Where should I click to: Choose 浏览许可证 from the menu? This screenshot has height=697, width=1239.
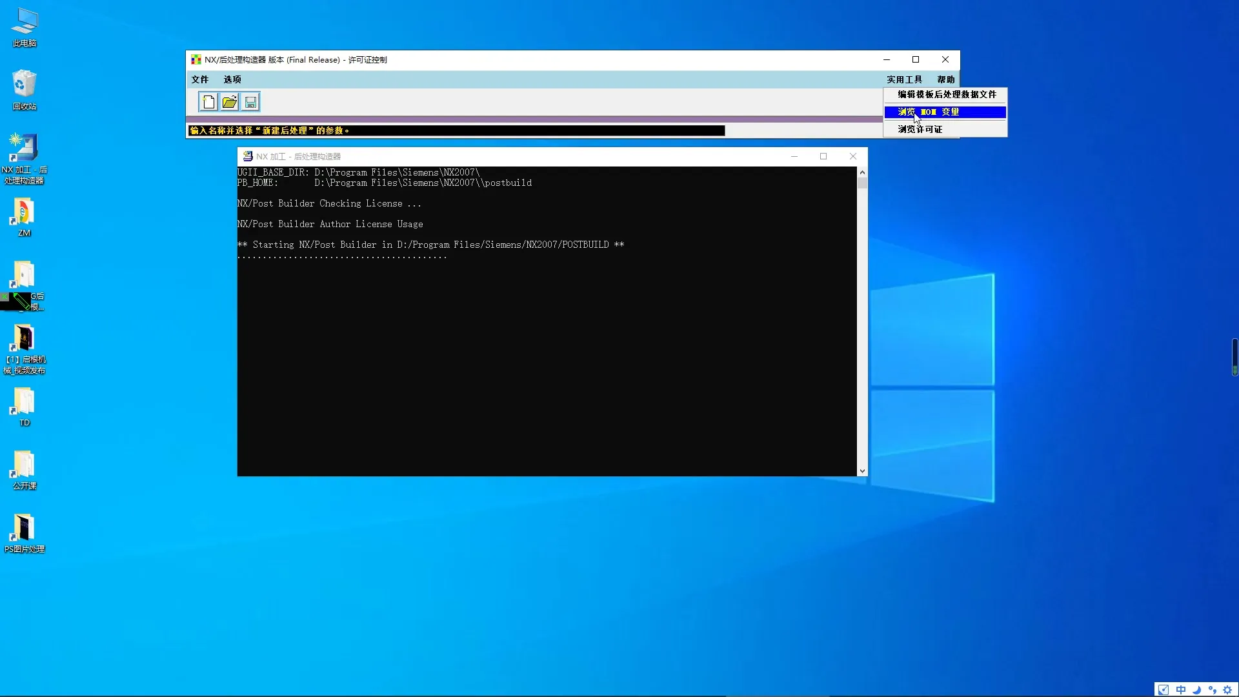click(920, 129)
